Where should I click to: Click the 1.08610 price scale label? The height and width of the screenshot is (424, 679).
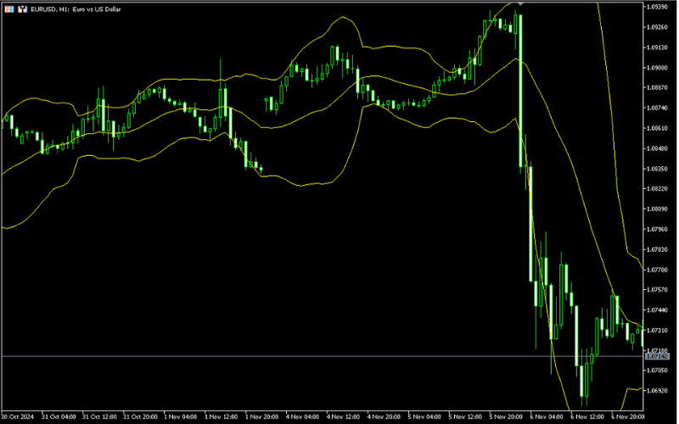click(657, 129)
